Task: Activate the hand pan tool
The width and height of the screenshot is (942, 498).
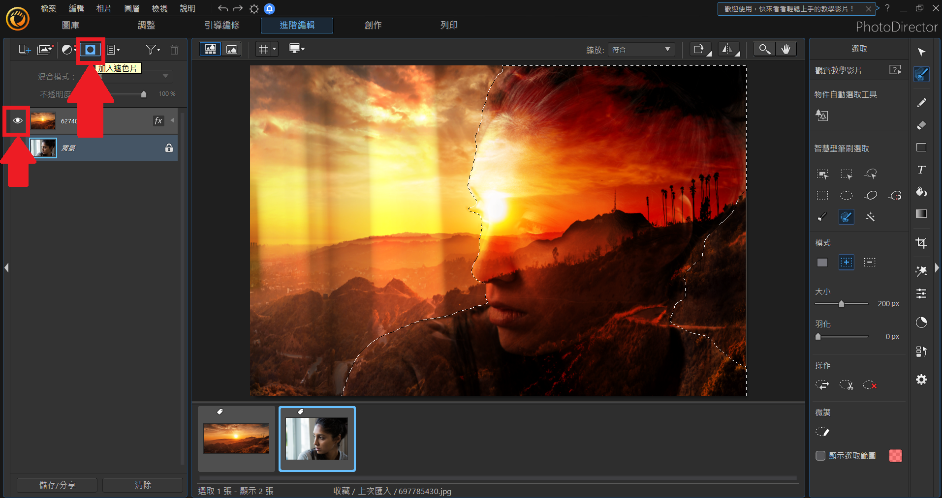Action: click(786, 49)
